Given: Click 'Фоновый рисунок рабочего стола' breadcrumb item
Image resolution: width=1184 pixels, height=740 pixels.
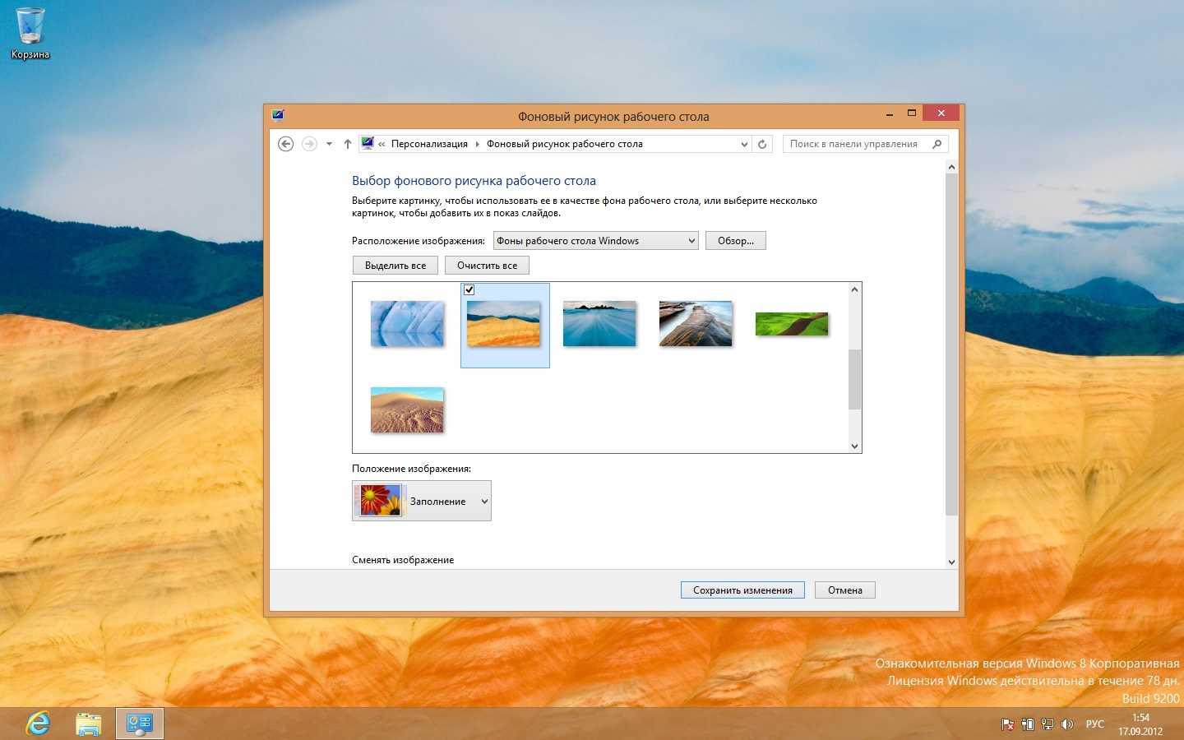Looking at the screenshot, I should [x=564, y=144].
